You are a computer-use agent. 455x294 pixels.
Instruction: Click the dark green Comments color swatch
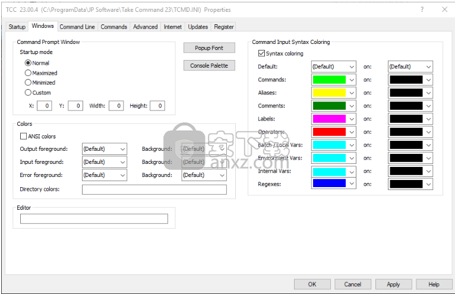point(329,106)
